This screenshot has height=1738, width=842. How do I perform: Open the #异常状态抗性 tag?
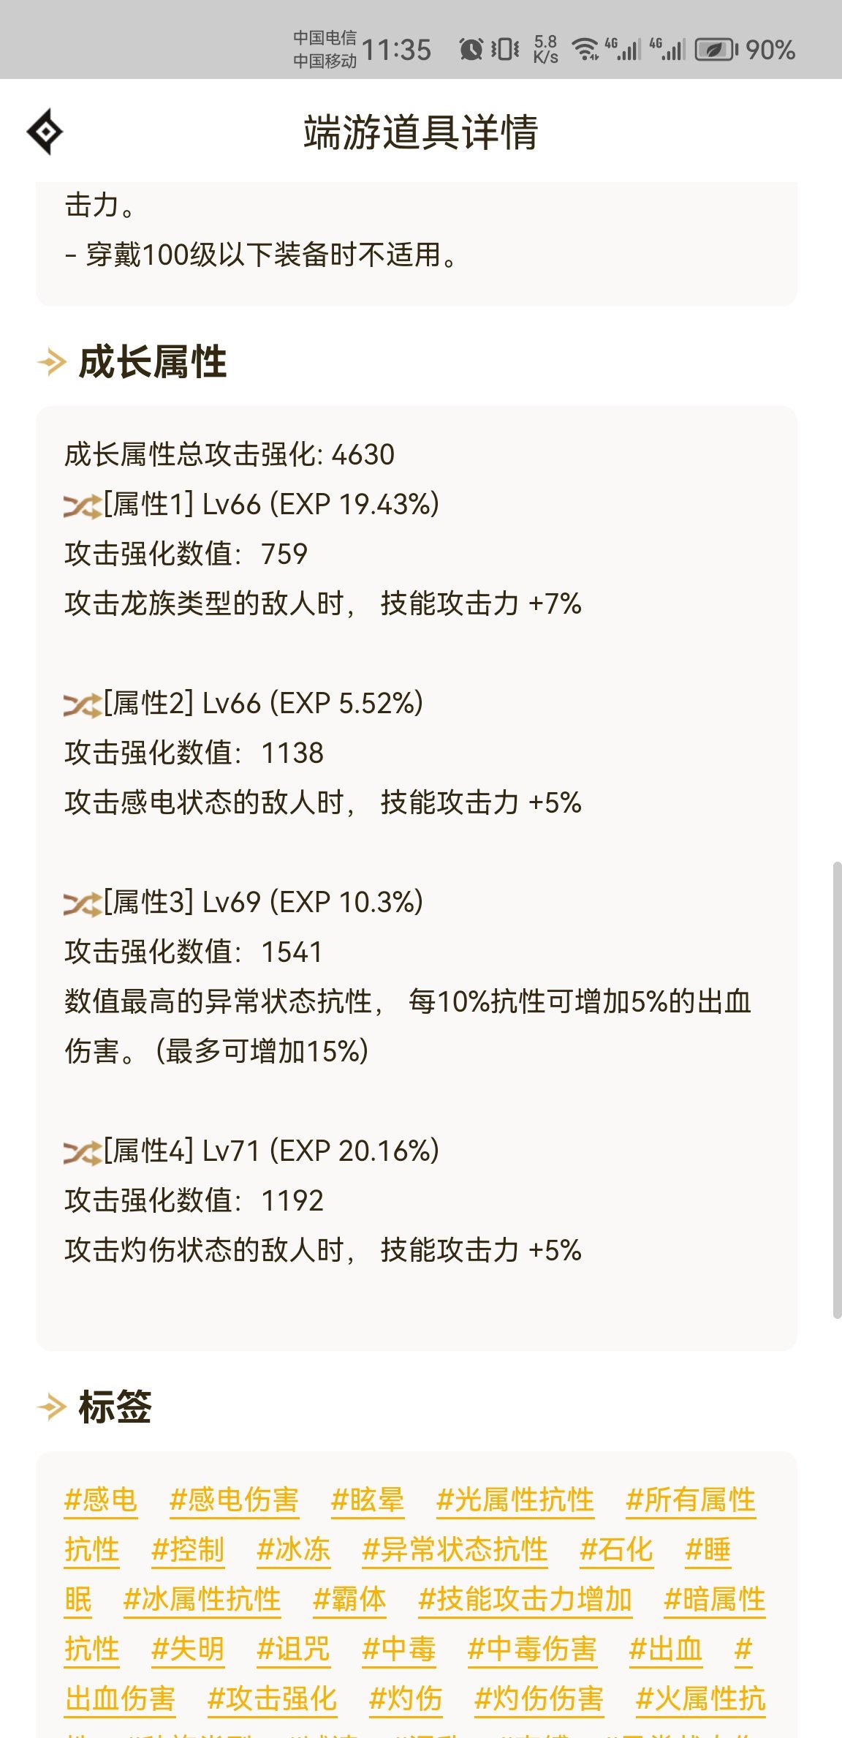(x=455, y=1549)
